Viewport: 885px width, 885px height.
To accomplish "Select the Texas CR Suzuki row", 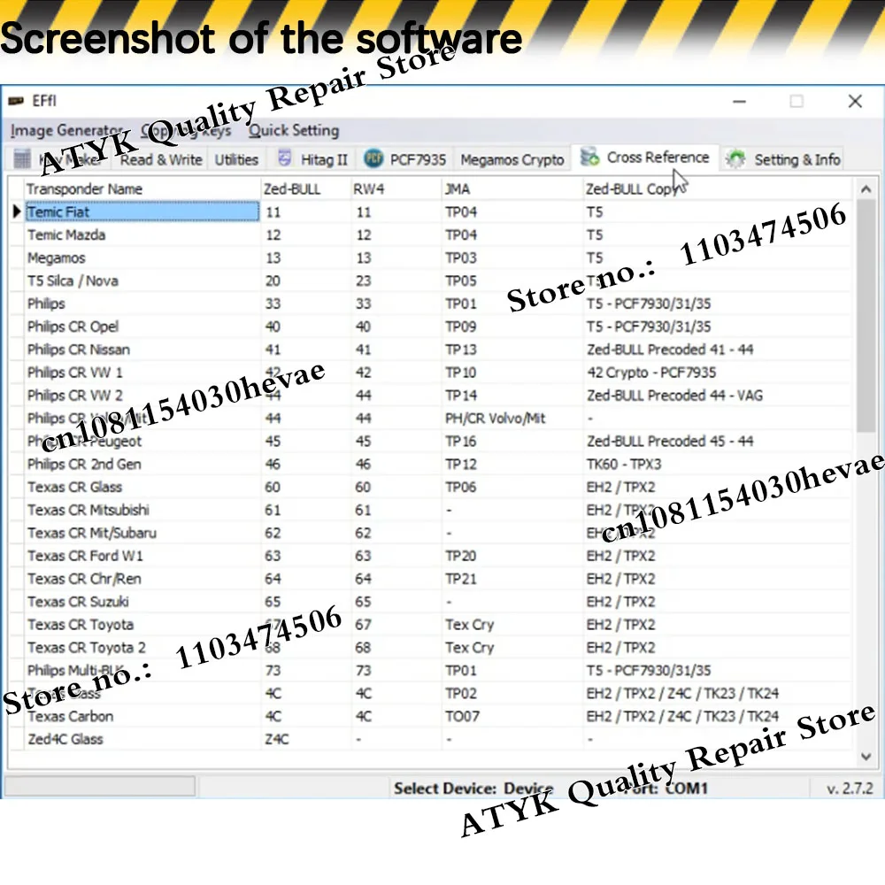I will 430,602.
